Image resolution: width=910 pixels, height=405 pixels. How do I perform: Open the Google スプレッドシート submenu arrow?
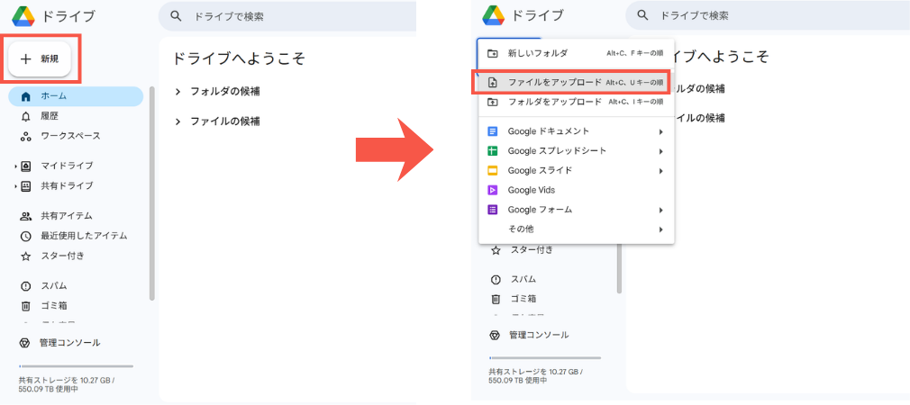(661, 152)
